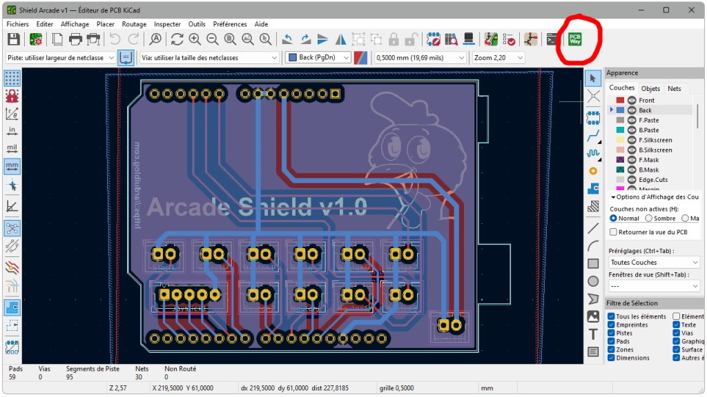Save the board file
The image size is (707, 397).
point(12,39)
